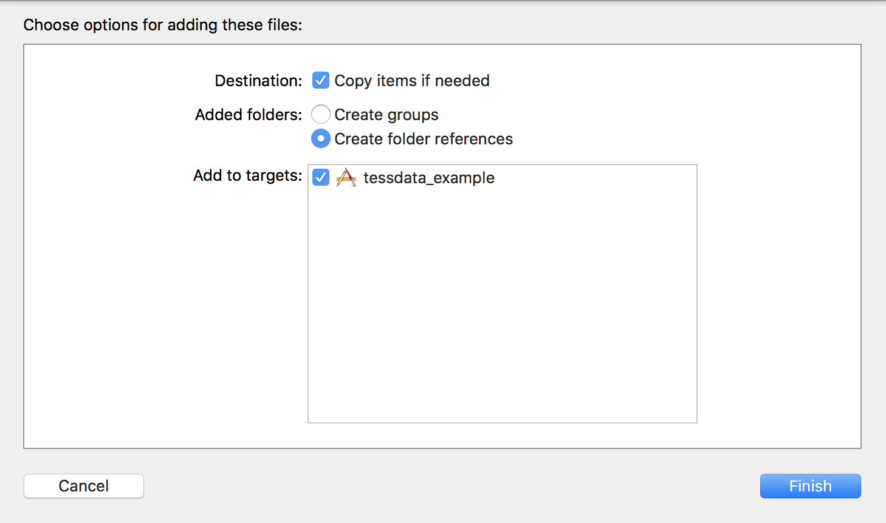
Task: Toggle the tessdata_example target checkbox
Action: [x=321, y=178]
